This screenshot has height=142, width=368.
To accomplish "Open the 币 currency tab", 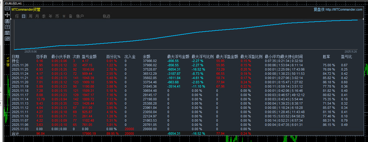I will click(57, 16).
